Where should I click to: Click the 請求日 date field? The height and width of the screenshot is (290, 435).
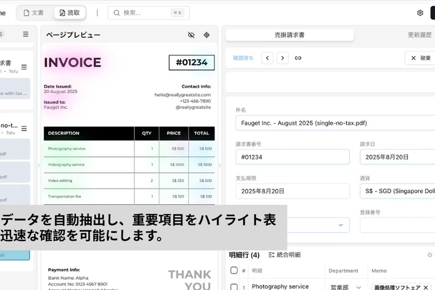click(398, 157)
